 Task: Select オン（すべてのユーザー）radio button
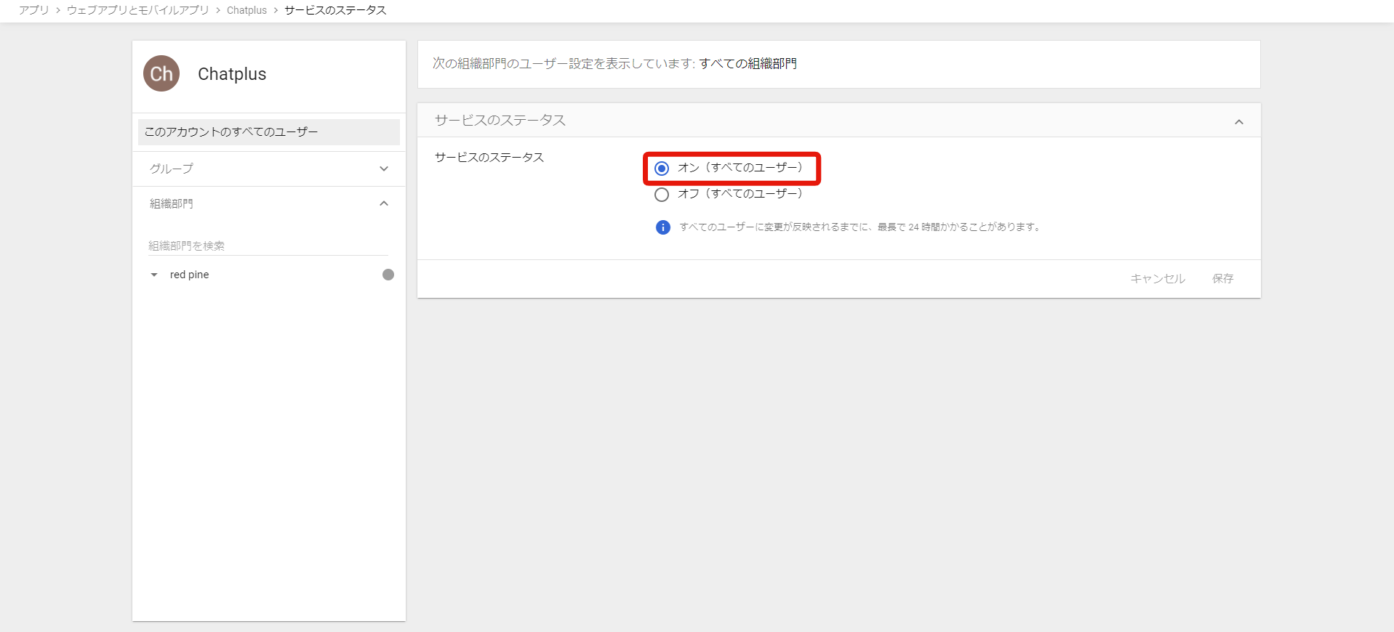pyautogui.click(x=662, y=169)
